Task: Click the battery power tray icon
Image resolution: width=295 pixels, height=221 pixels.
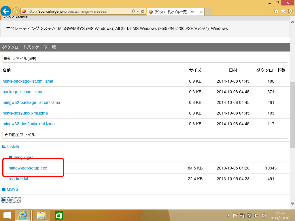Action: tap(242, 216)
